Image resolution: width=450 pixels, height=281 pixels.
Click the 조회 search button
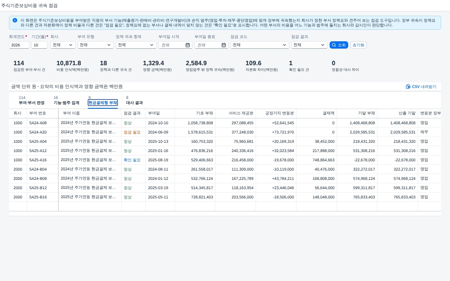click(x=339, y=45)
